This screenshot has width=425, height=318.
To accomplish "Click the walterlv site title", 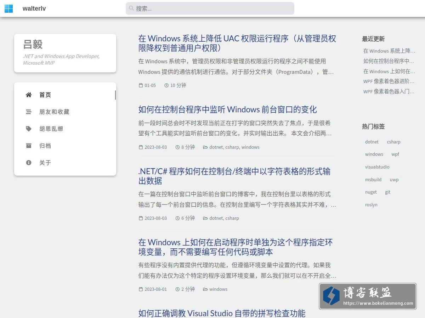I will (x=34, y=8).
